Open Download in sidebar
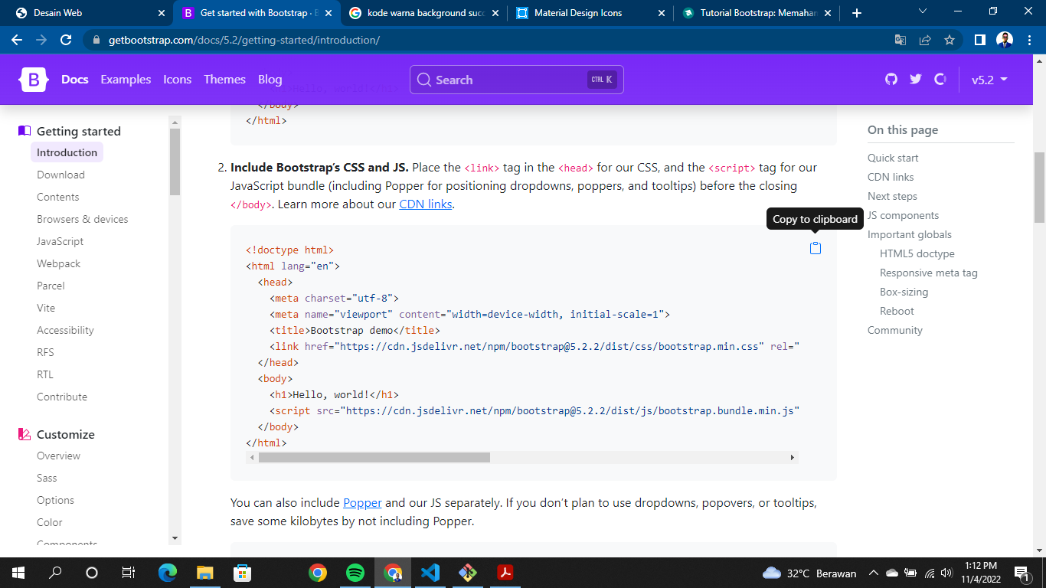 pyautogui.click(x=60, y=175)
